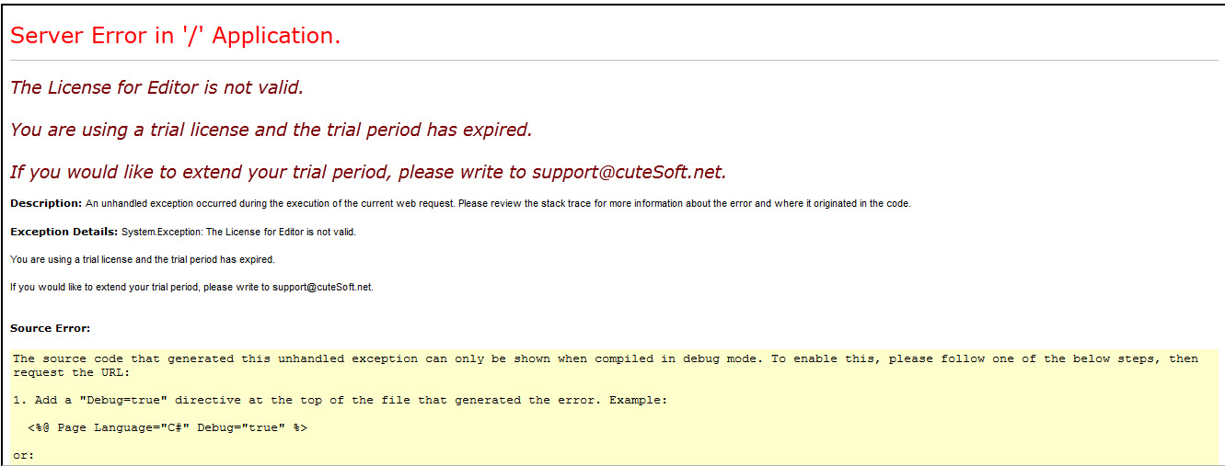Click the bold "Description:" label
Screen dimensions: 1225x466
[46, 203]
